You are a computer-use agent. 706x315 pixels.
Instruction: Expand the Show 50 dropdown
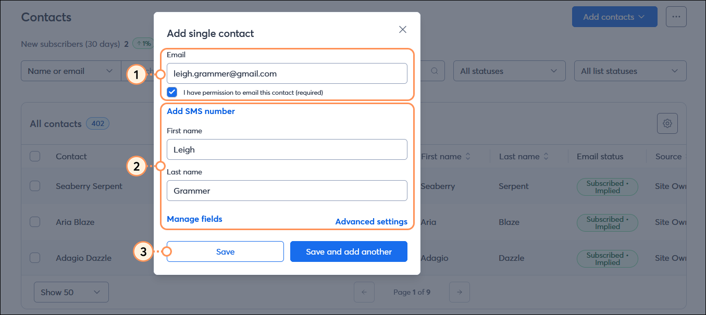tap(71, 292)
